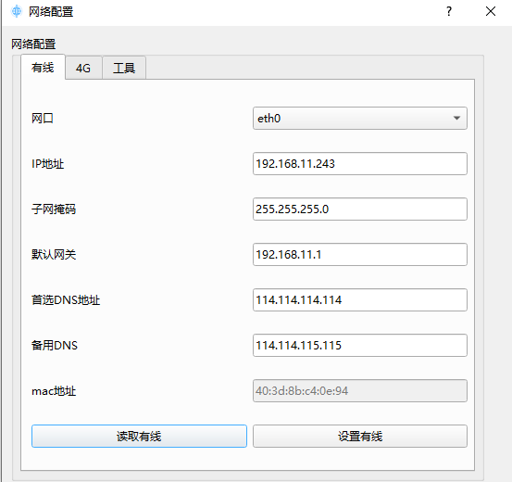Click the disabled mac地址 field

[x=360, y=391]
